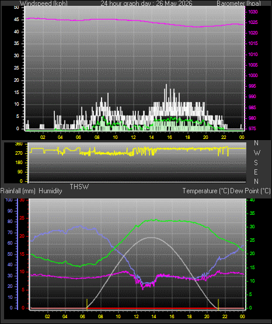This screenshot has height=324, width=272.
Task: Click the 270 degree wind direction tick
Action: (19, 154)
